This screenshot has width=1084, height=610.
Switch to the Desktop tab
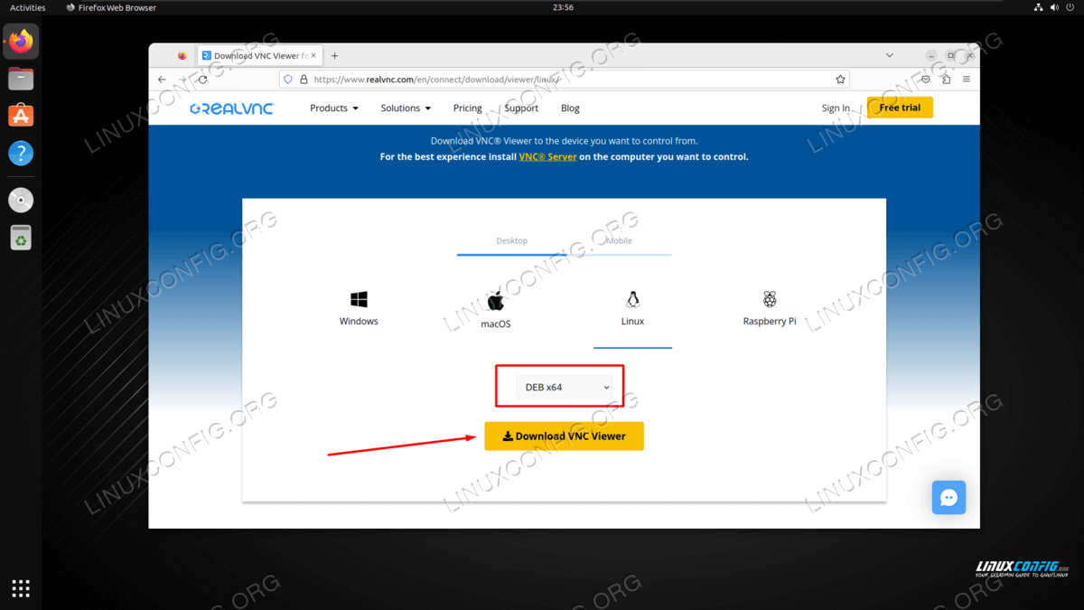pos(512,241)
